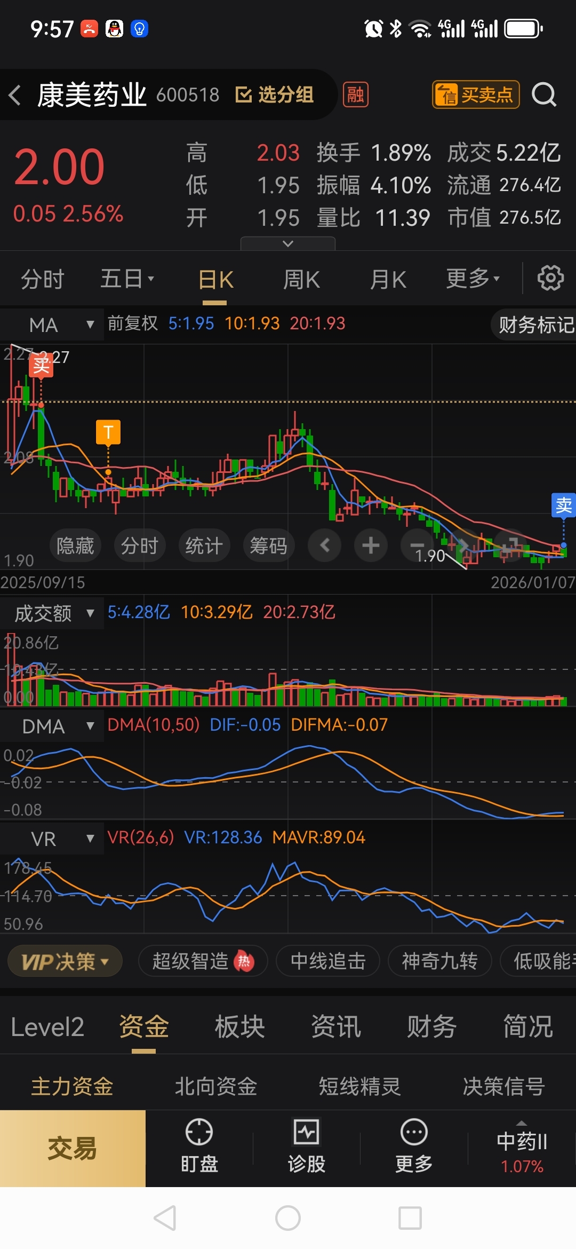This screenshot has height=1249, width=576.
Task: Tap the gold 交易 trade button
Action: click(73, 1149)
